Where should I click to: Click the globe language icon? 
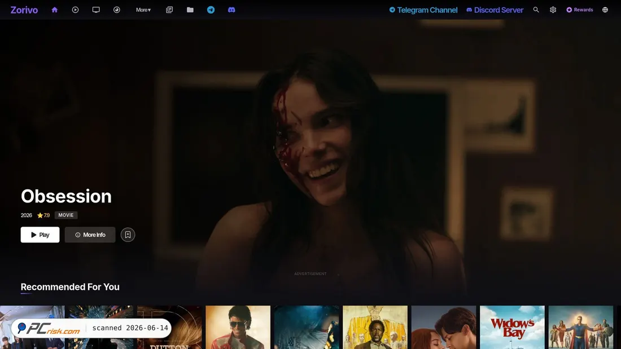tap(605, 10)
